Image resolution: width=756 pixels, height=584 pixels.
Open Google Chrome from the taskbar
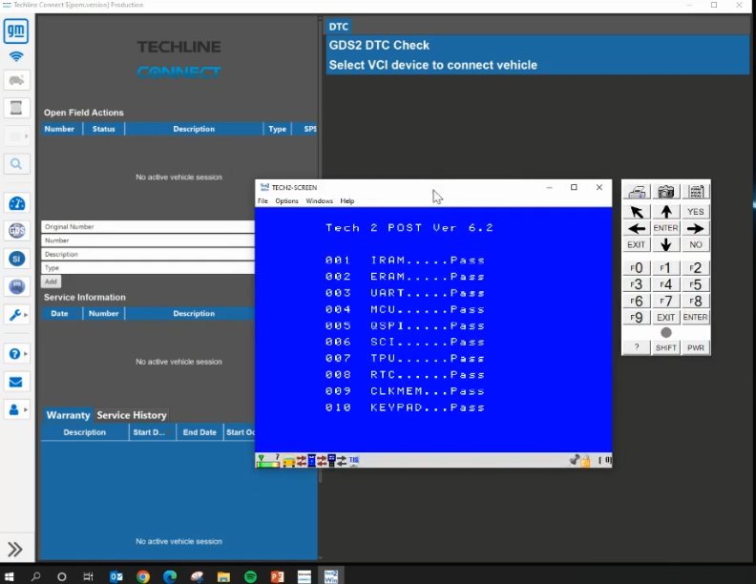click(143, 576)
